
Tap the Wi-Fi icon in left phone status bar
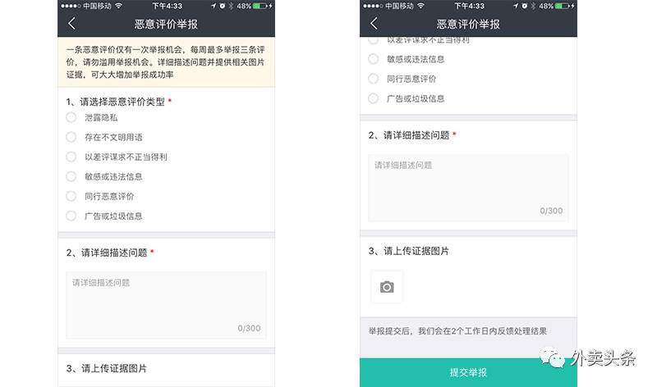tap(118, 6)
